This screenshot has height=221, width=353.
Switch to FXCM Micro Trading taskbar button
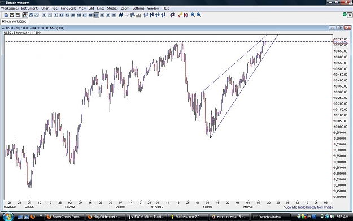pos(147,217)
